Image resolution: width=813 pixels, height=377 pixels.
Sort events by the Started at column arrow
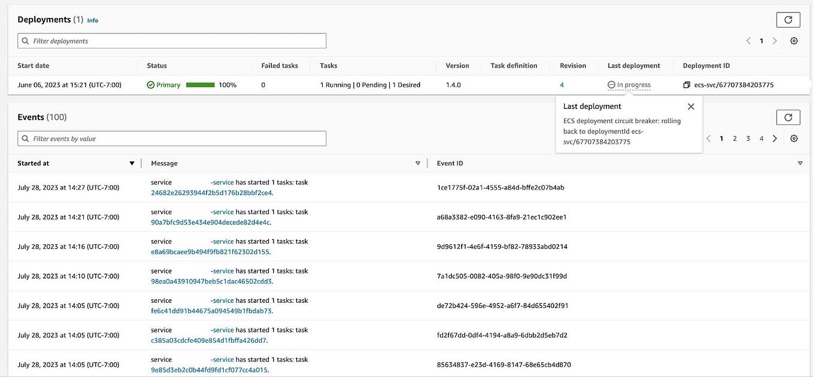point(132,162)
